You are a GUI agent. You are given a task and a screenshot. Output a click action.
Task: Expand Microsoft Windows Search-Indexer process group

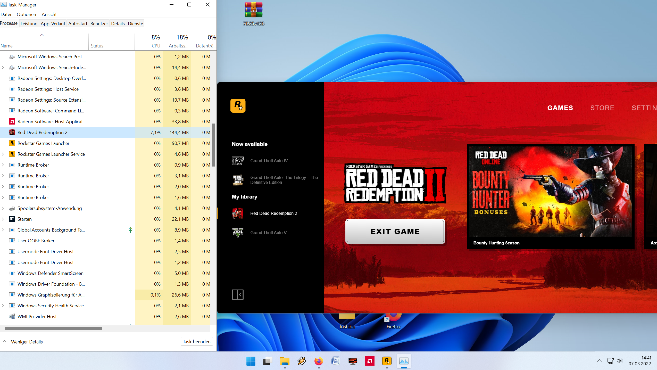point(3,67)
